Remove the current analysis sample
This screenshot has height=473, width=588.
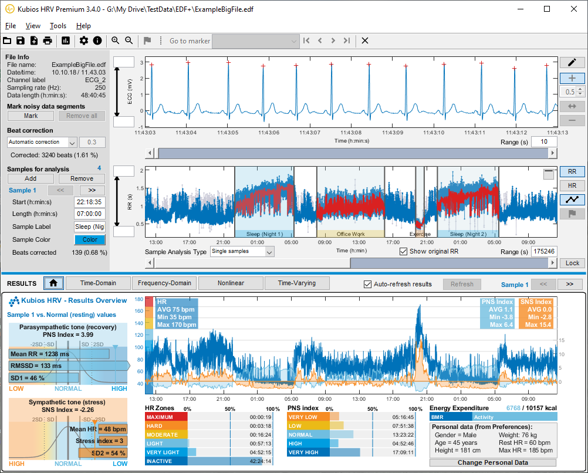[x=82, y=178]
